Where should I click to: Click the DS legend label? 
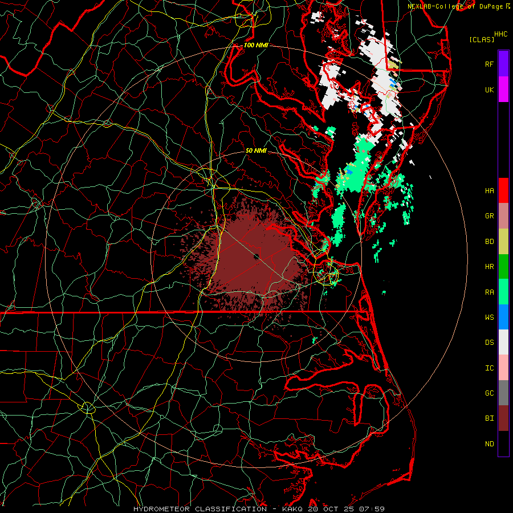(x=490, y=343)
